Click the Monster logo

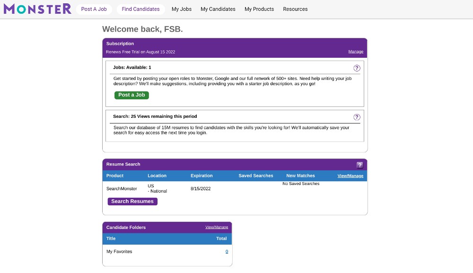coord(37,9)
